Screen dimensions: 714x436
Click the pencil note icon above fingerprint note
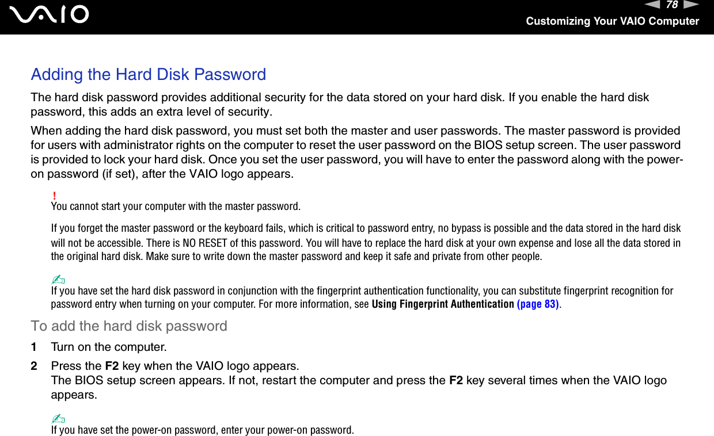point(58,280)
